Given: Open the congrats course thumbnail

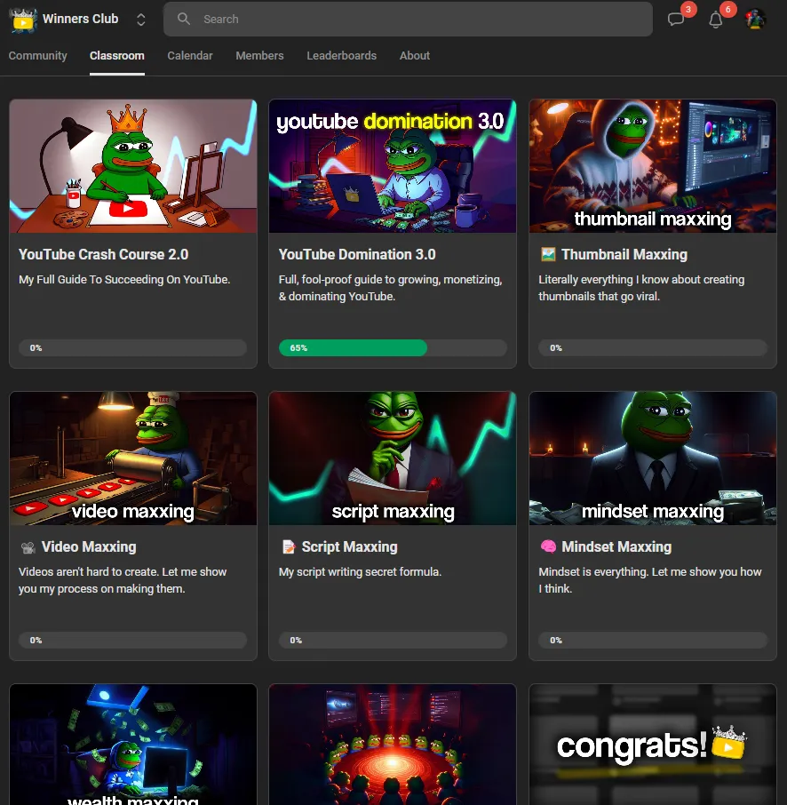Looking at the screenshot, I should 653,745.
